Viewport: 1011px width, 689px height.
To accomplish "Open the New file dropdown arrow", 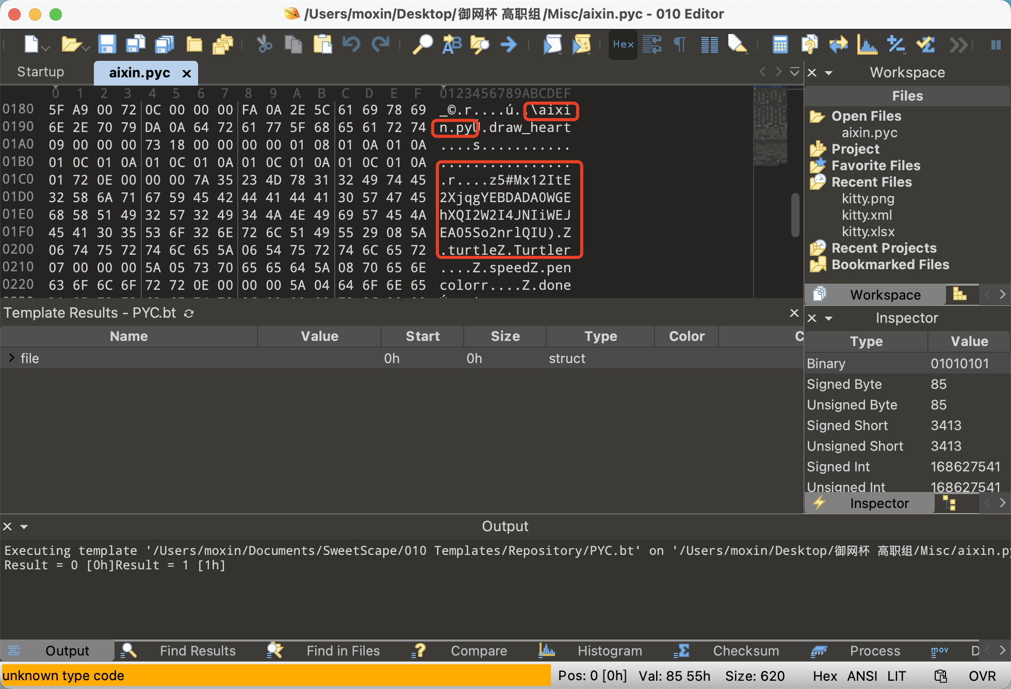I will point(46,48).
